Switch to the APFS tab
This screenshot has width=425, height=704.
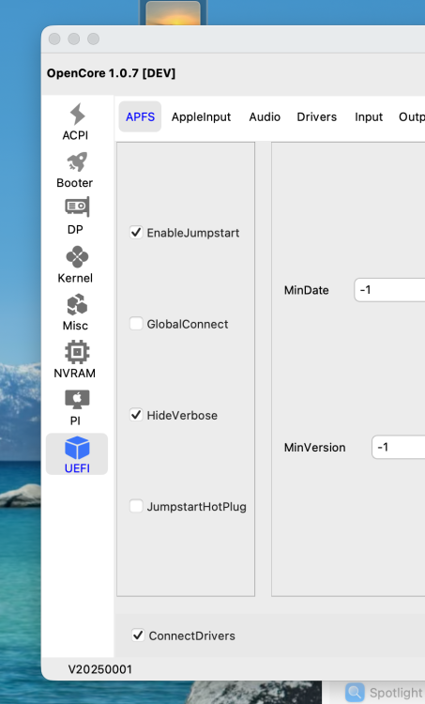pyautogui.click(x=140, y=116)
